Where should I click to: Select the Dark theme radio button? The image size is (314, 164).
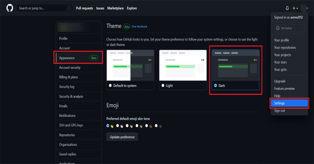[215, 86]
